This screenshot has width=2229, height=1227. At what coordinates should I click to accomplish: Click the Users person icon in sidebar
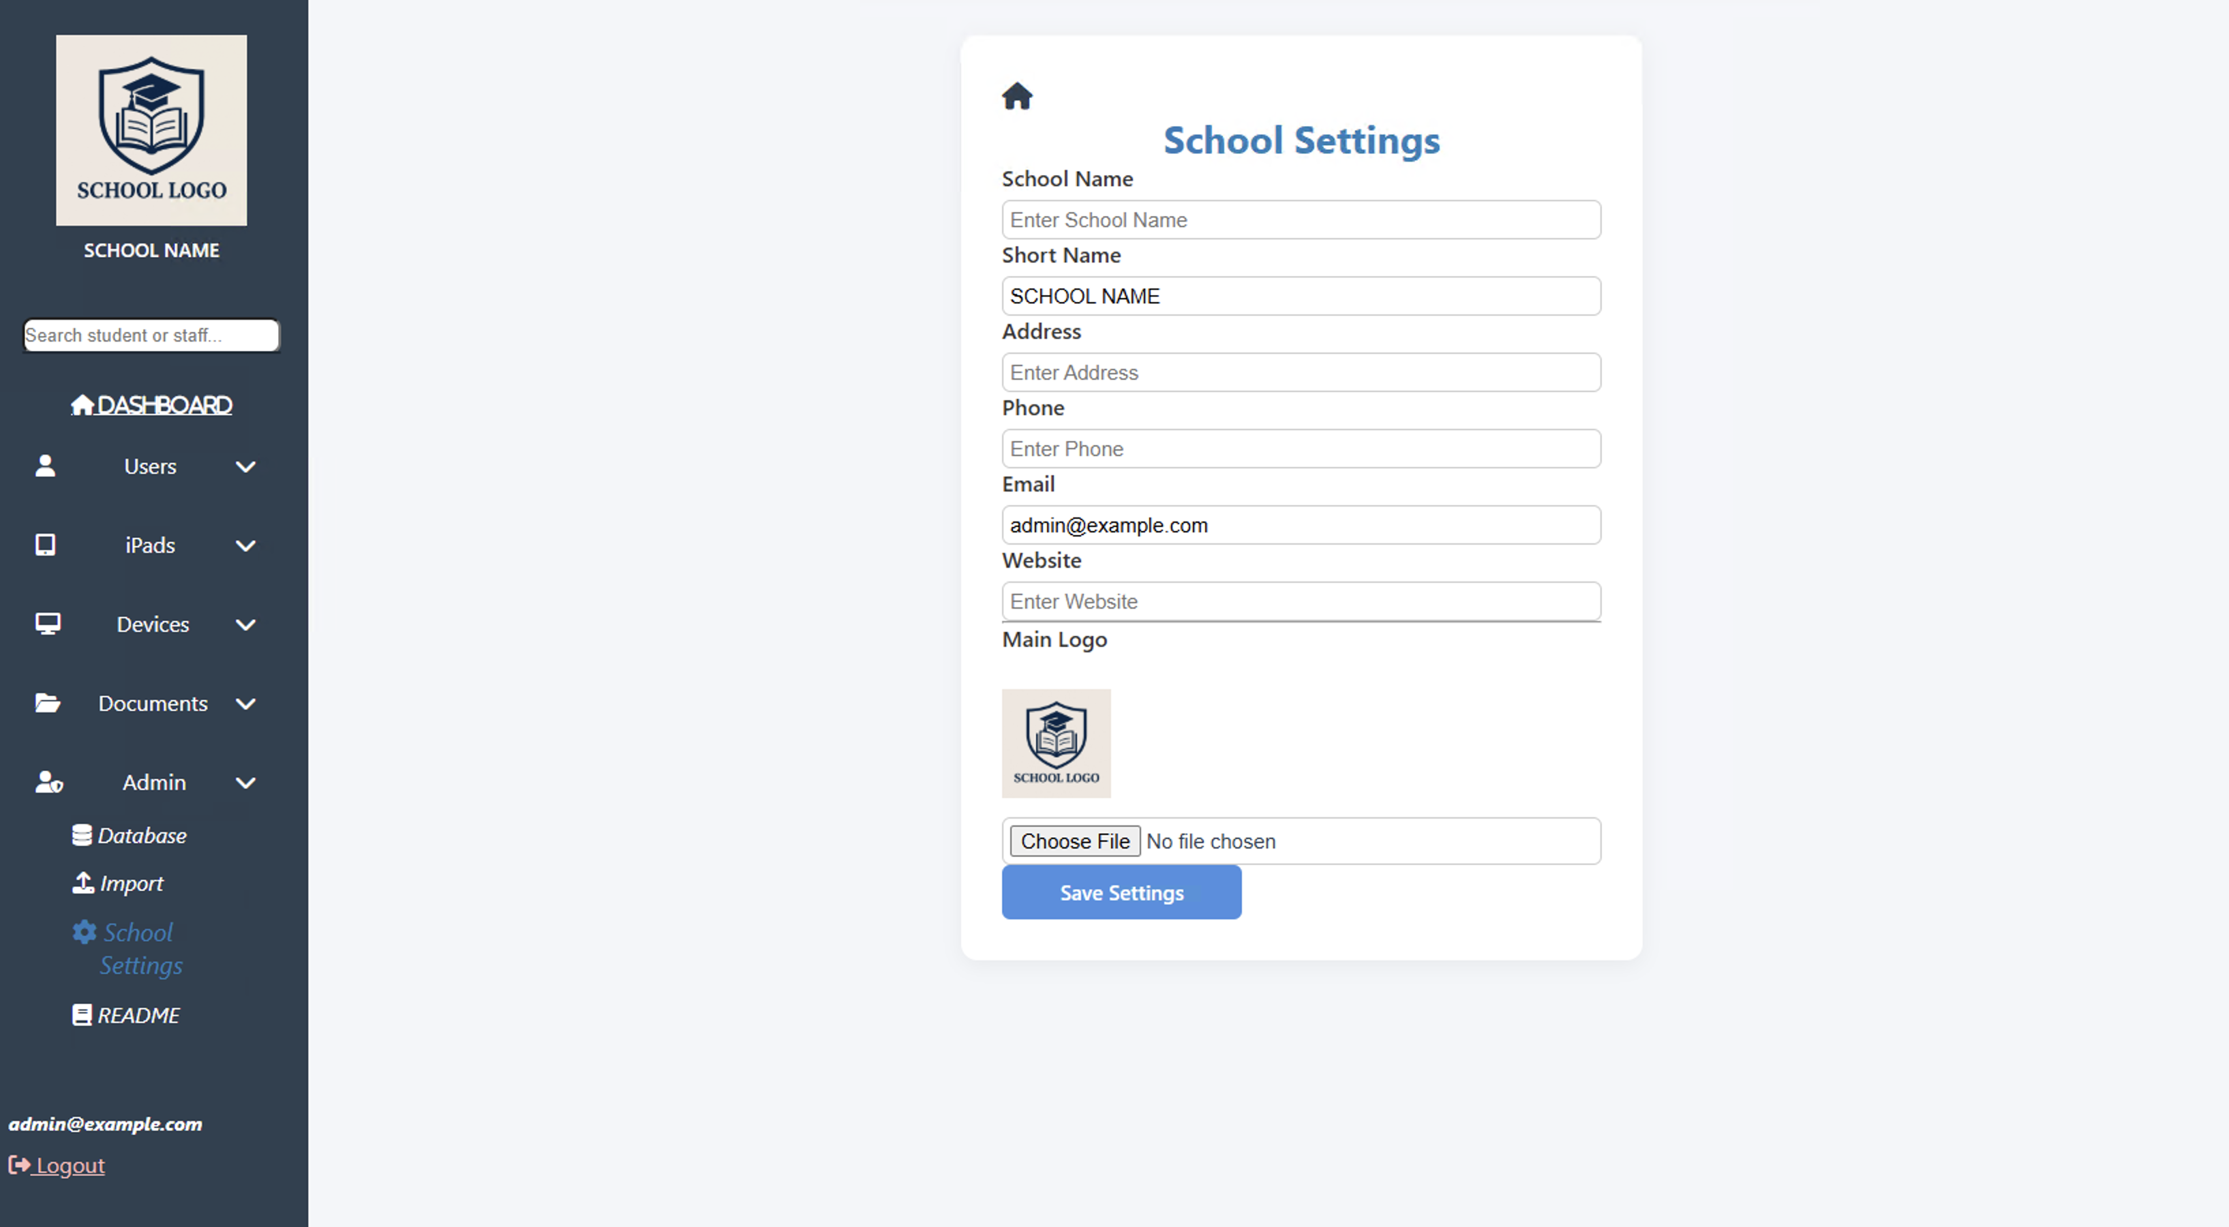[x=45, y=466]
